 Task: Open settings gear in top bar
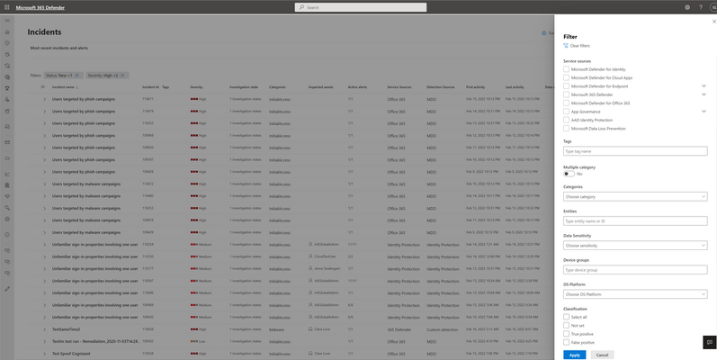[x=687, y=7]
